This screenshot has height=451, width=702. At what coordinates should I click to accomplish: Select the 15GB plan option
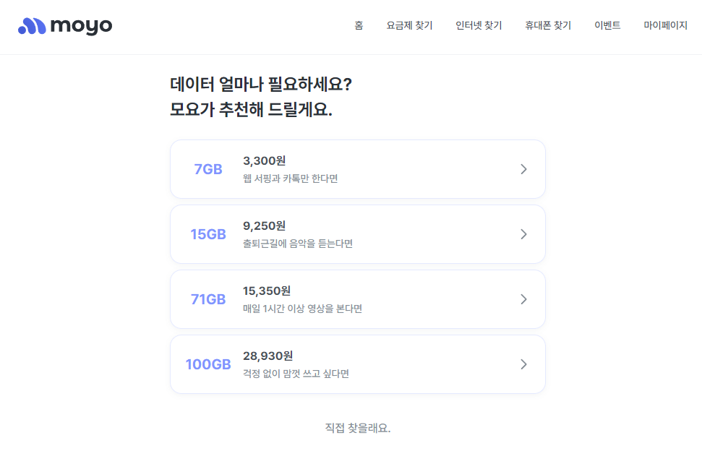[357, 233]
